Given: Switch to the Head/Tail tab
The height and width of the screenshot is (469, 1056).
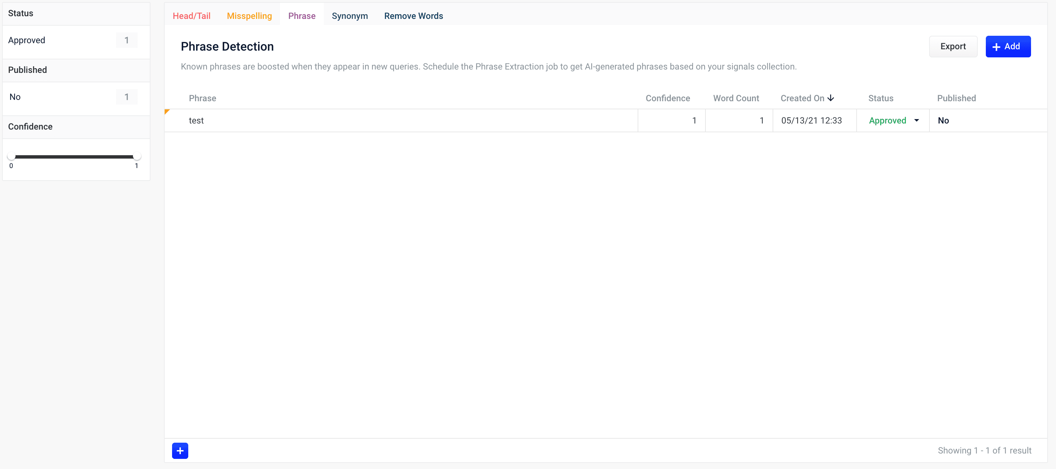Looking at the screenshot, I should click(x=191, y=16).
